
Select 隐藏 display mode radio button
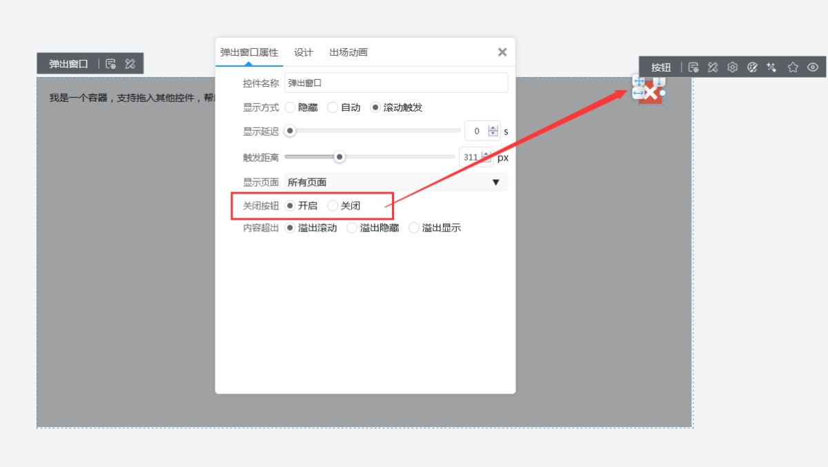coord(290,107)
